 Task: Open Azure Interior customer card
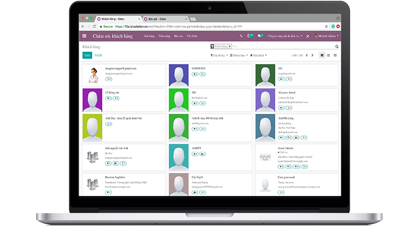click(296, 156)
